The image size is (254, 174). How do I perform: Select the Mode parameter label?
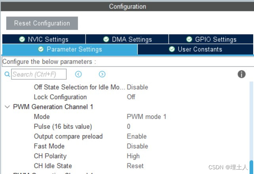42,117
